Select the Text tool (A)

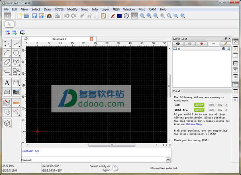click(x=7, y=83)
